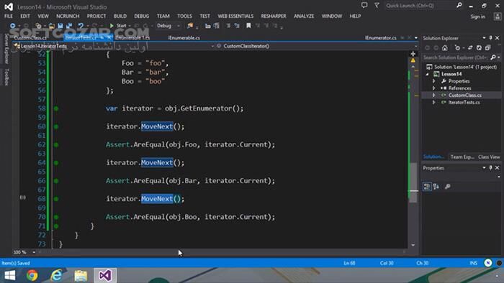Toggle auto-hide pin on Solution Explorer
This screenshot has width=504, height=283.
click(x=490, y=38)
